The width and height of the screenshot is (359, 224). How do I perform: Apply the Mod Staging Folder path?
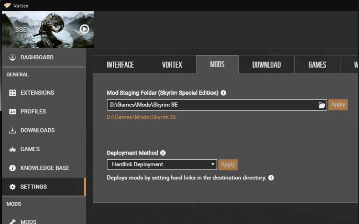click(338, 105)
